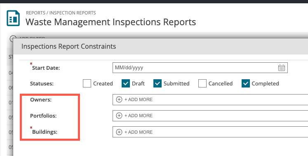The image size is (308, 156).
Task: Uncheck the Completed status checkbox
Action: [246, 83]
